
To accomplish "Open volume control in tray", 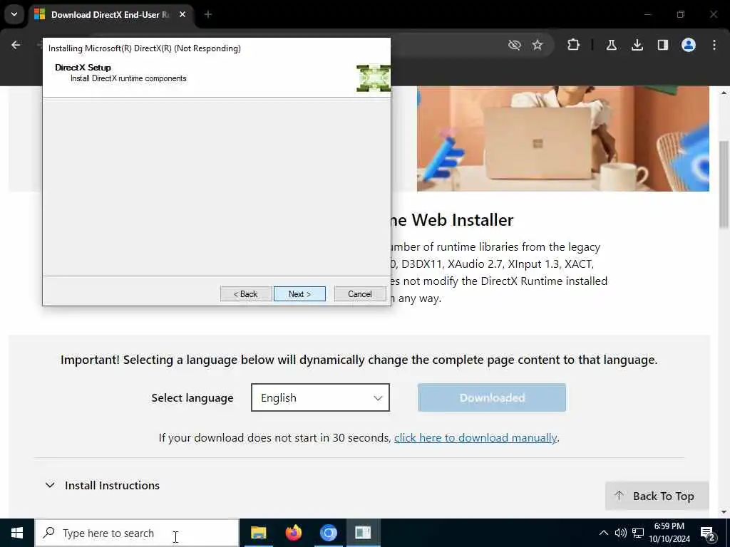I will [x=621, y=533].
